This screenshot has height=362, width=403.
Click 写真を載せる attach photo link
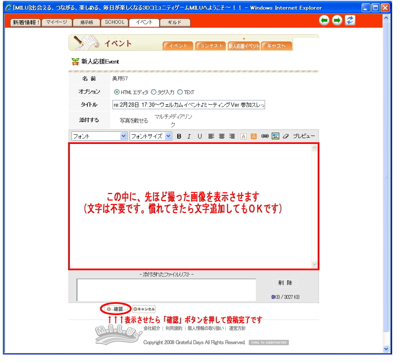point(134,121)
